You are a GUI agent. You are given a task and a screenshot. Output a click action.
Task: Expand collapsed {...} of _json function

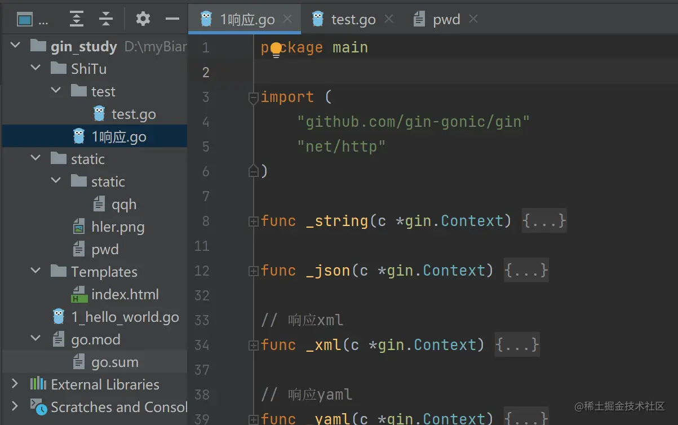(526, 271)
